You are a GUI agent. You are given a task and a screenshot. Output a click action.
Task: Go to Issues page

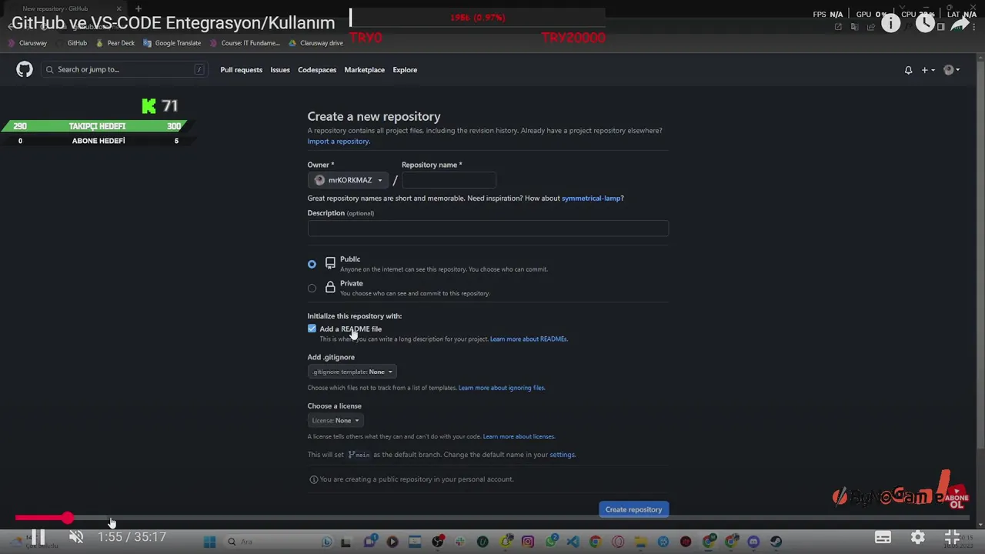280,70
